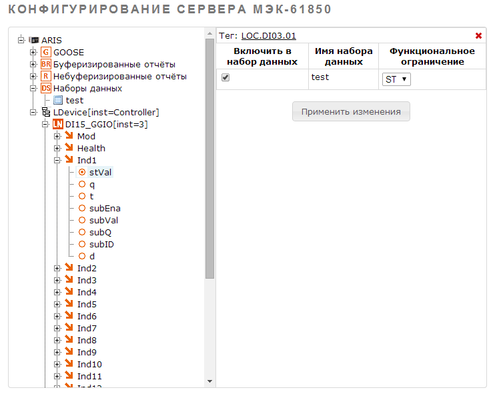Click the arrow icon beside Ind11
495x394 pixels.
click(x=69, y=375)
